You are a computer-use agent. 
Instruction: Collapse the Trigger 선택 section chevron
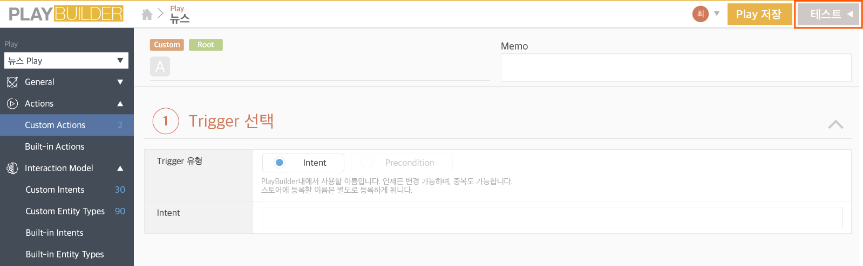pyautogui.click(x=835, y=124)
